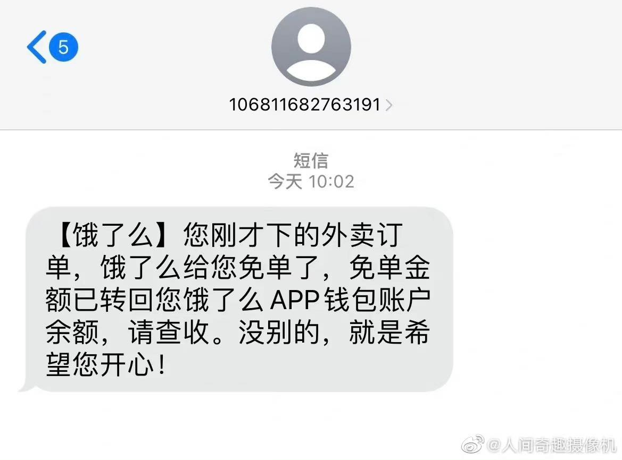The image size is (622, 460).
Task: Tap the phrase 没别的 in the message
Action: 279,332
